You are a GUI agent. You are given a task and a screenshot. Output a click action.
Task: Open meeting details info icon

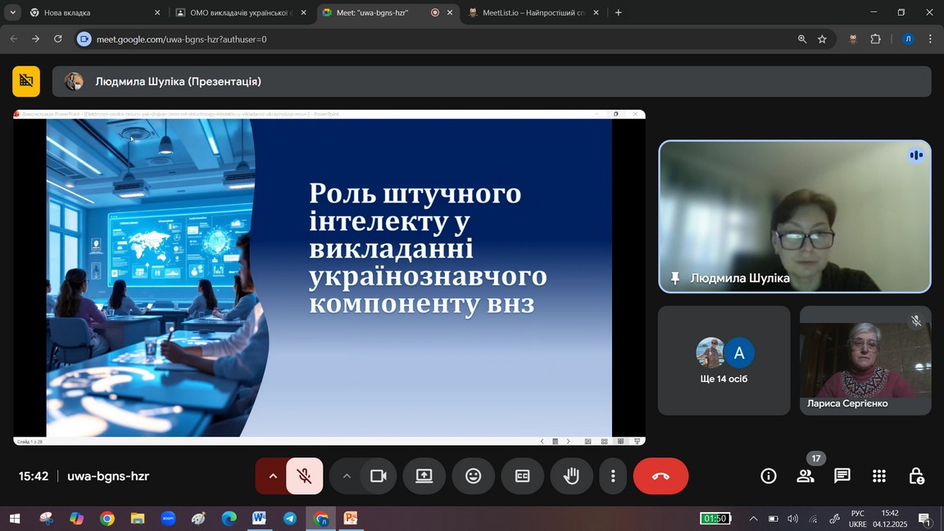click(769, 476)
